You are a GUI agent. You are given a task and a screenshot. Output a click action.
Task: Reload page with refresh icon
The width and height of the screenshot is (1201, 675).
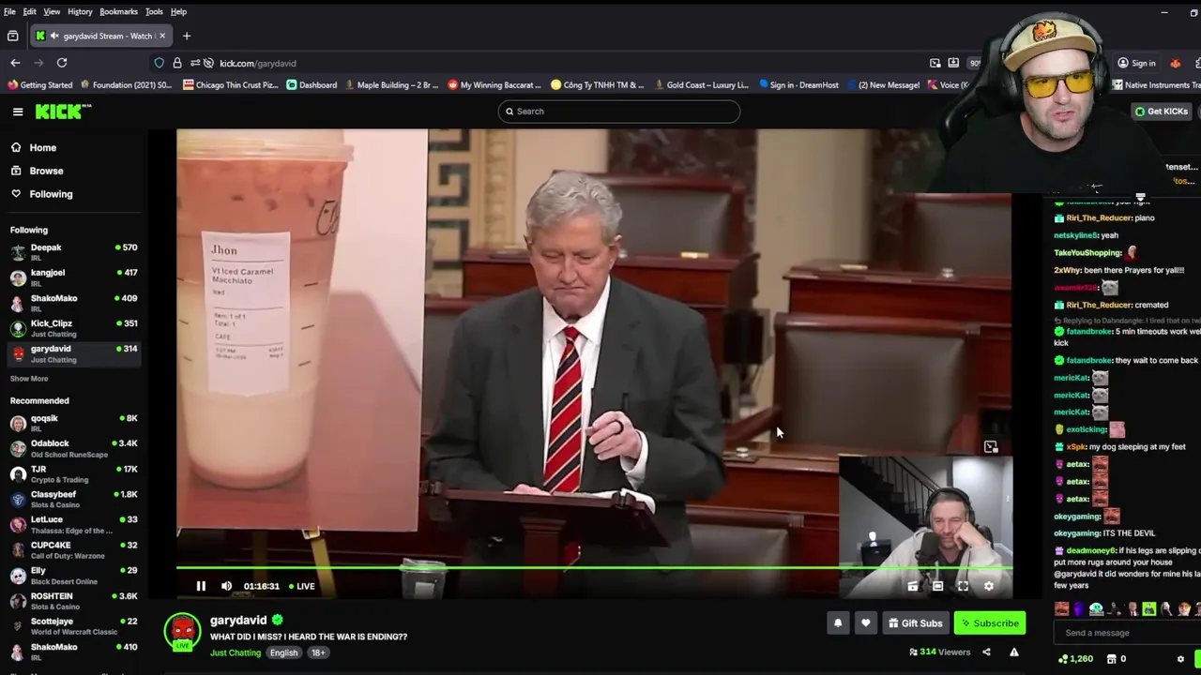62,63
